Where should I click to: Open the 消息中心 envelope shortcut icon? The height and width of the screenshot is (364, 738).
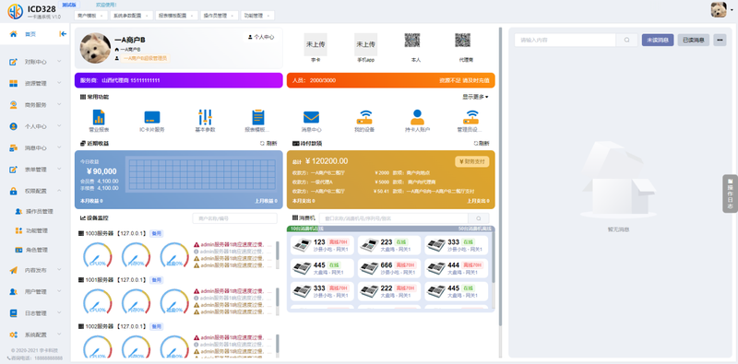point(311,117)
